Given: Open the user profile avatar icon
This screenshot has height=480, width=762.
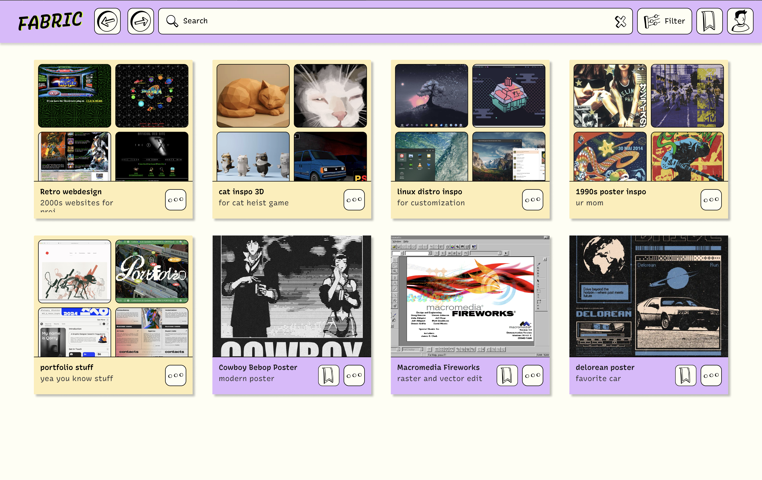Looking at the screenshot, I should click(740, 21).
